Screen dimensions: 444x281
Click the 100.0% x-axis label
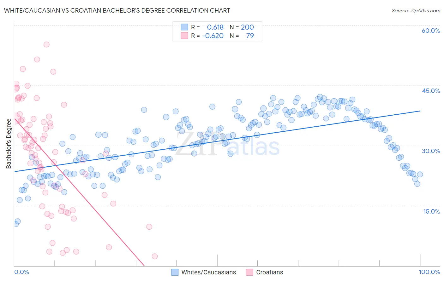click(x=429, y=272)
